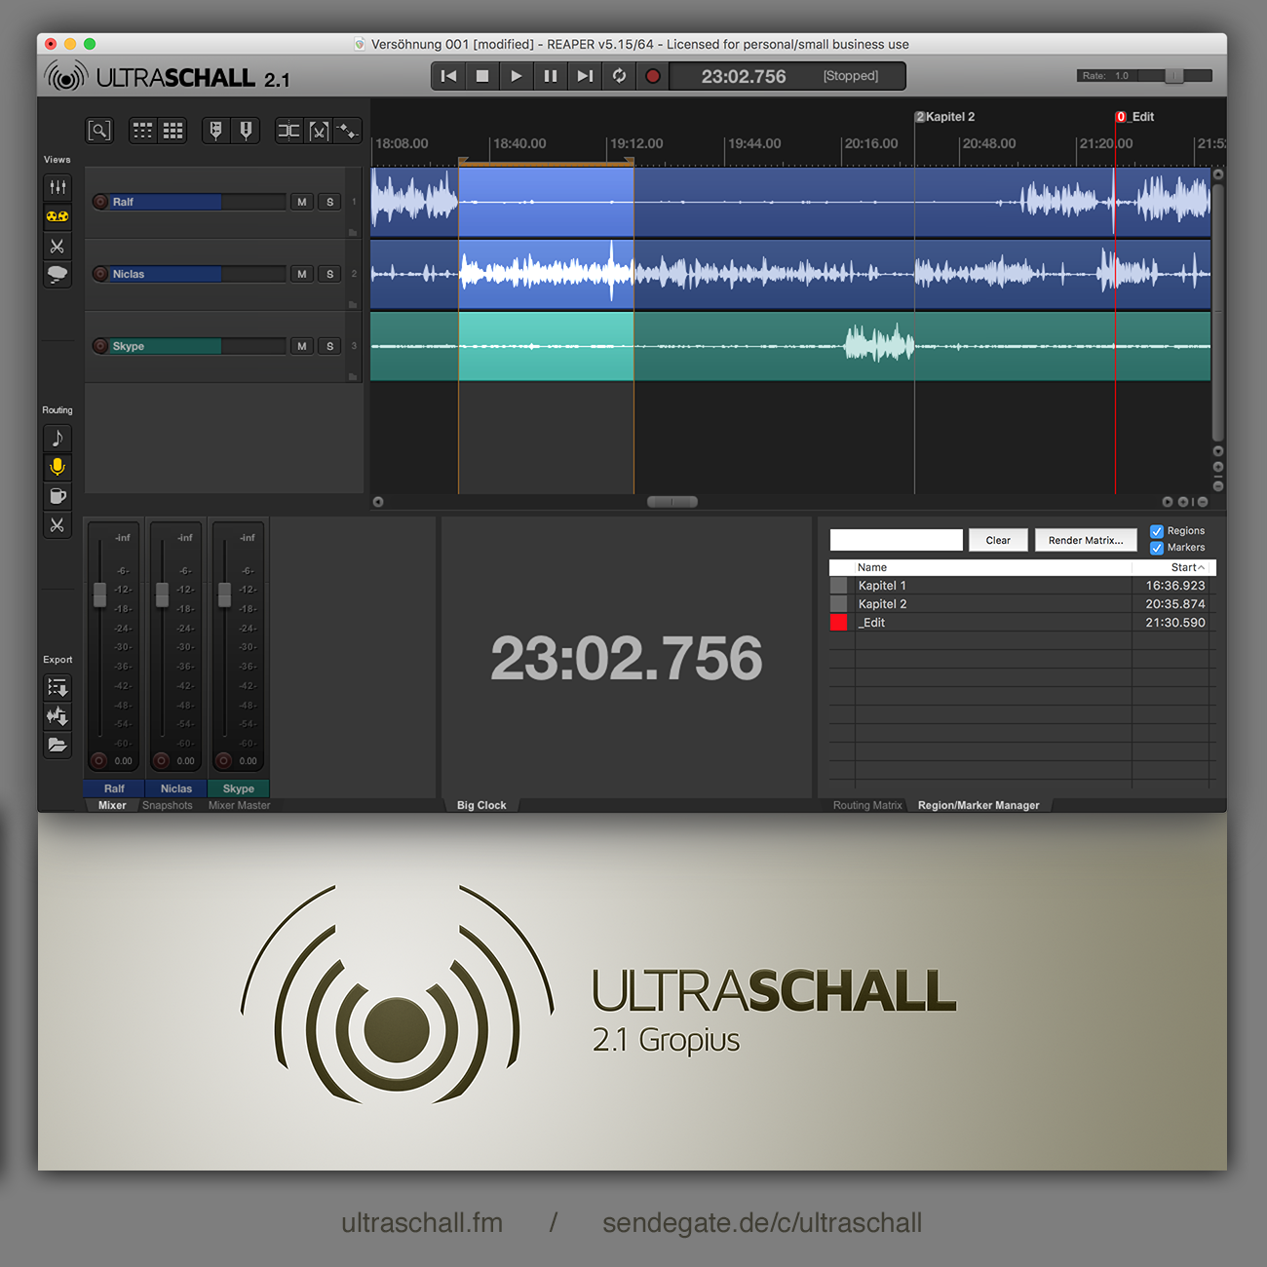The height and width of the screenshot is (1267, 1267).
Task: Switch to the Snapshots tab
Action: pos(168,805)
